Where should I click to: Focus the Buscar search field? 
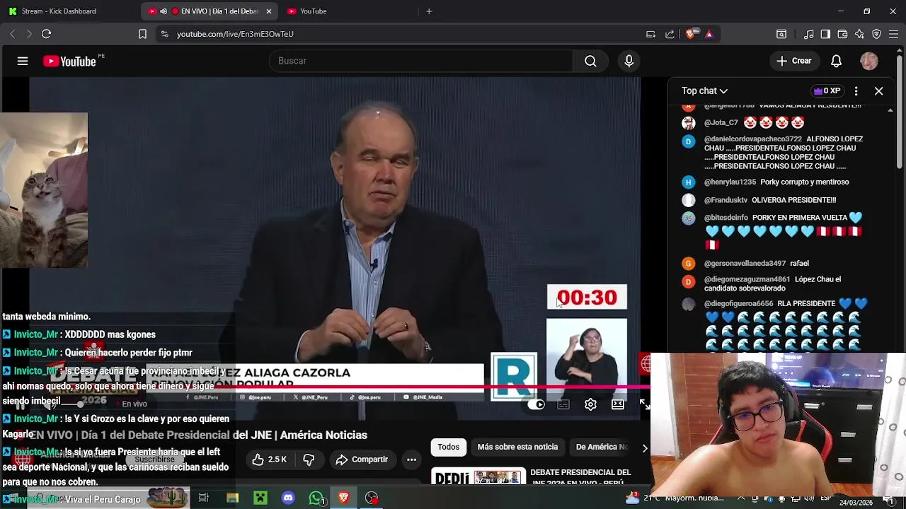[x=421, y=61]
